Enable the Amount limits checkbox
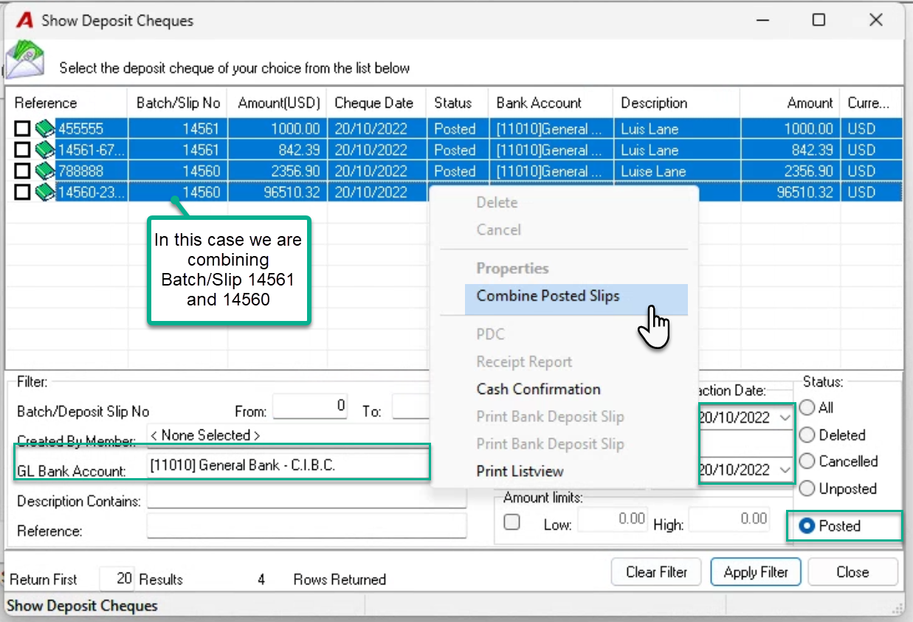 point(511,522)
